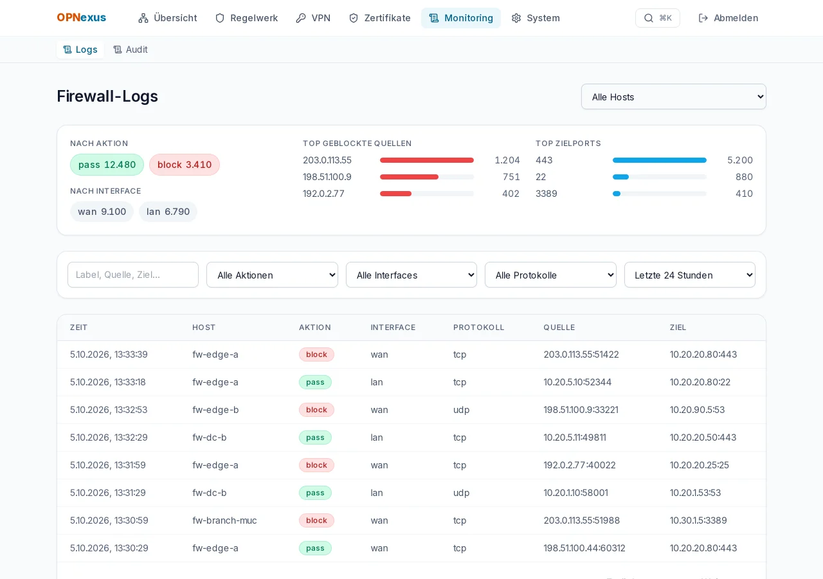Click source 192.0.2.77:40022 cell

(x=580, y=465)
